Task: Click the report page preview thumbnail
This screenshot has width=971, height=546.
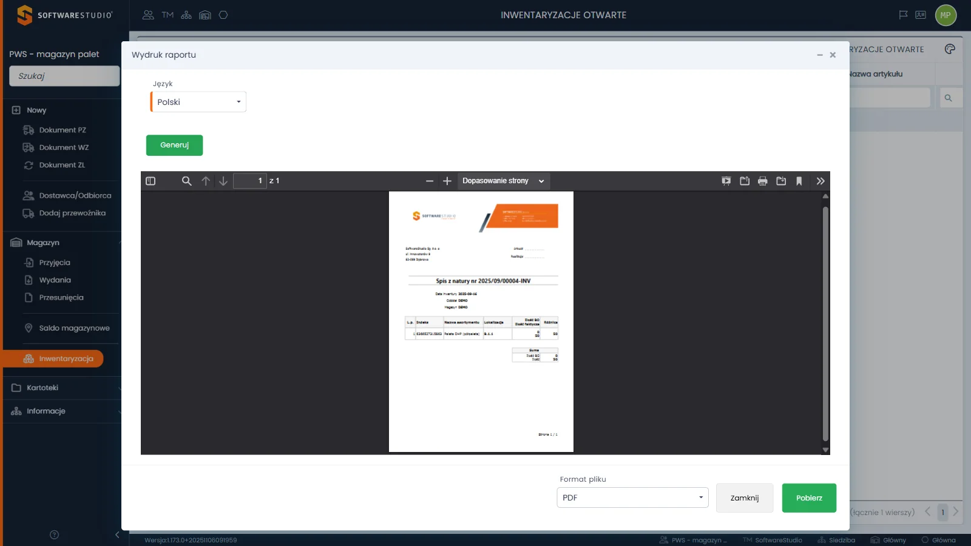Action: (481, 322)
